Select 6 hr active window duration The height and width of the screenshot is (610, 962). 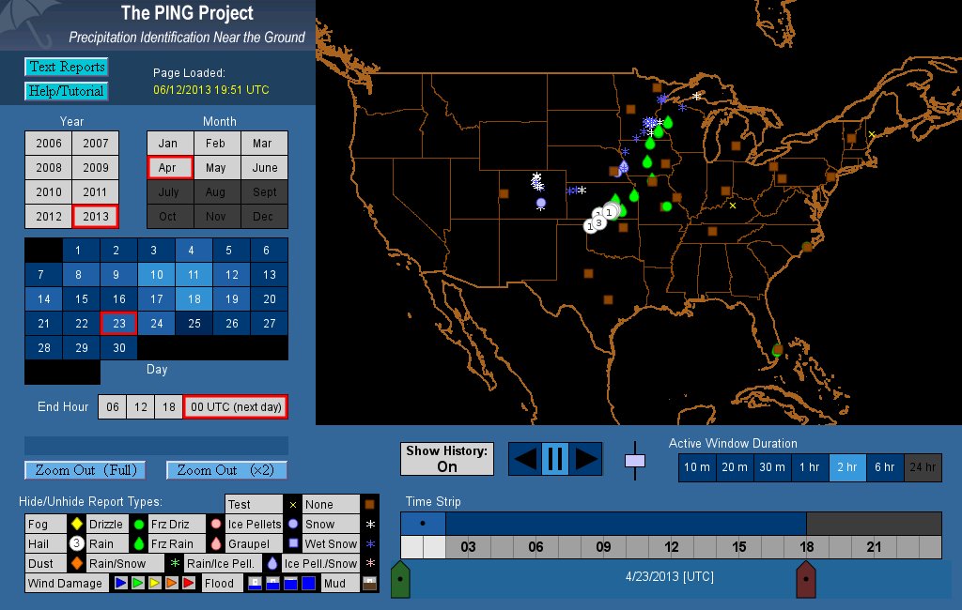click(885, 467)
